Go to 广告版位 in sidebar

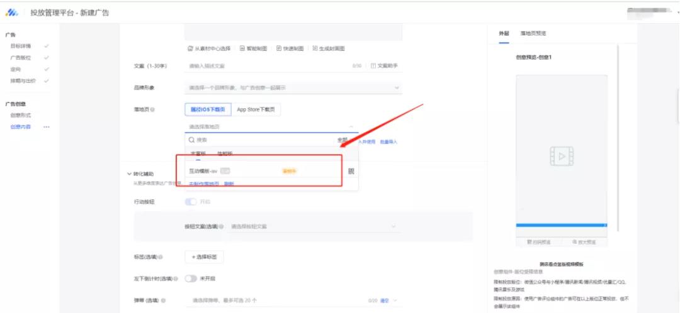click(x=21, y=57)
